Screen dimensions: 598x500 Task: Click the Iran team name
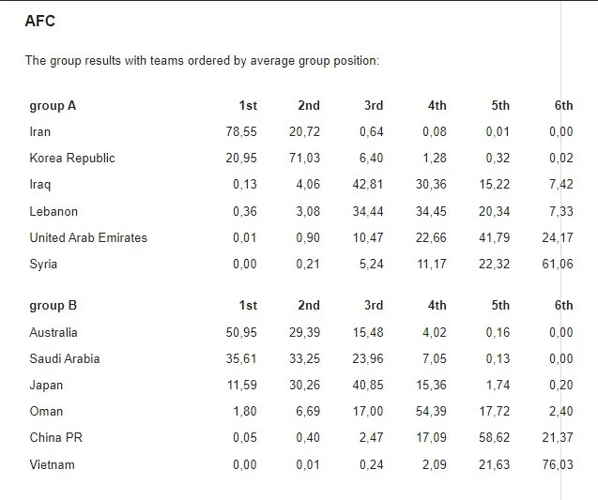click(x=40, y=132)
